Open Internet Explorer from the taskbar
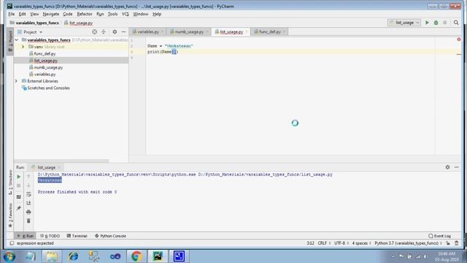This screenshot has height=263, width=467. 73,256
